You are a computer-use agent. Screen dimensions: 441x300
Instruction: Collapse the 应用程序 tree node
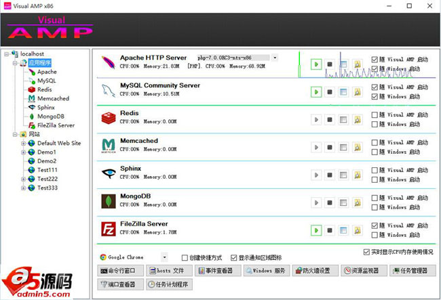[x=15, y=63]
